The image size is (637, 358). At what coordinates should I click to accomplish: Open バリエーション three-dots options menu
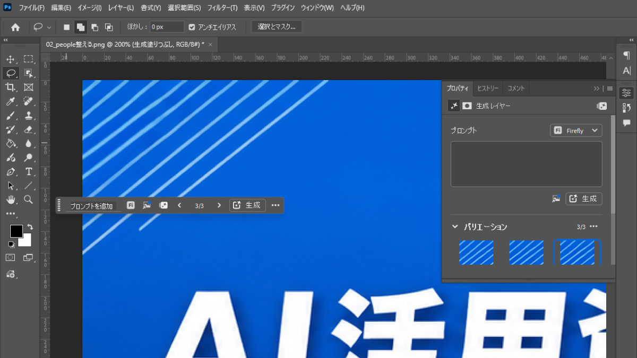pos(593,226)
